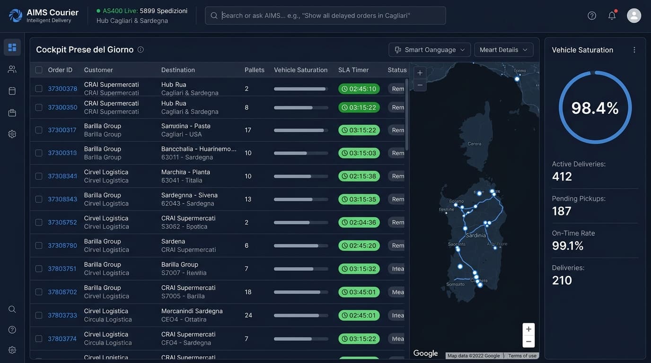Expand the Meart Details dropdown
Viewport: 651px width, 363px height.
504,50
